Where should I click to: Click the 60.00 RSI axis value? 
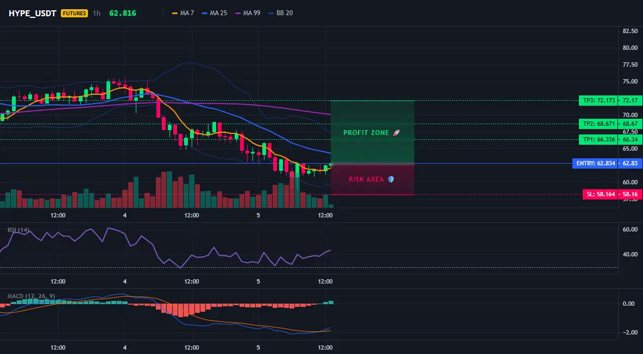pyautogui.click(x=630, y=230)
